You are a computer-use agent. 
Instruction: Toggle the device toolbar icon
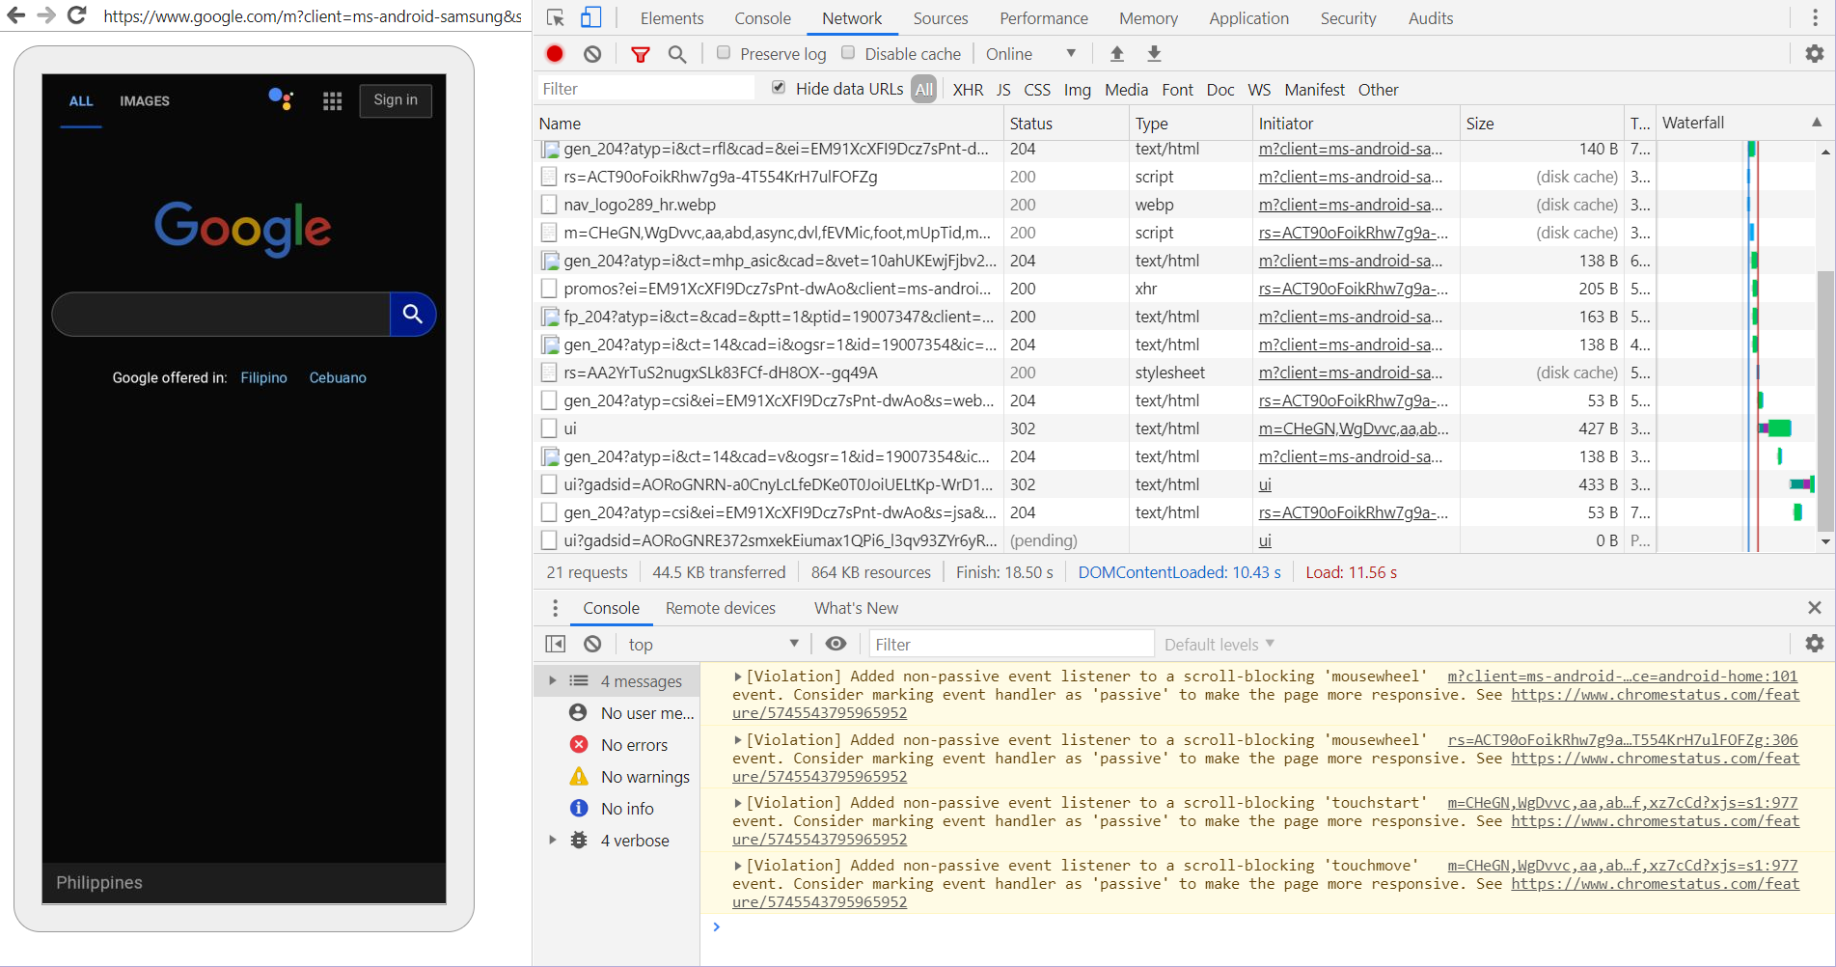(590, 17)
